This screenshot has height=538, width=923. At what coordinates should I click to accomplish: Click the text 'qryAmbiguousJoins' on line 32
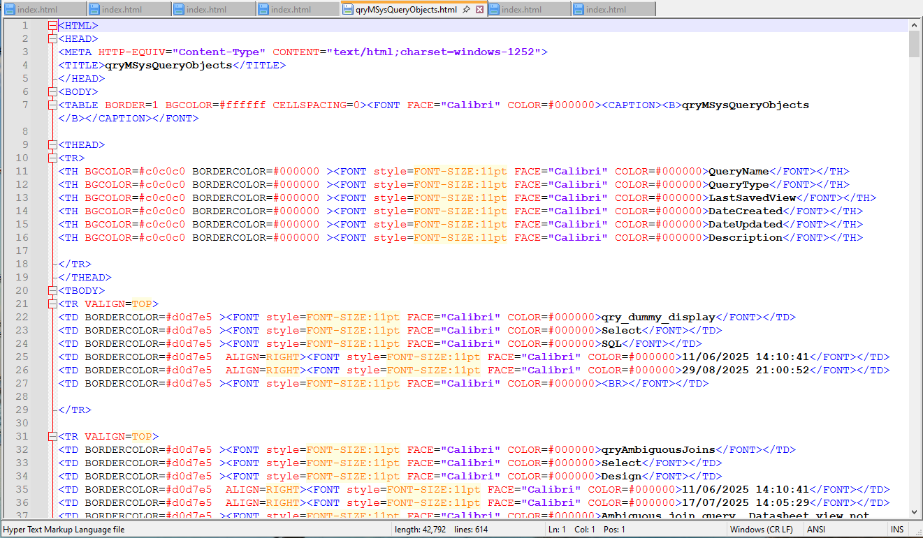point(658,449)
